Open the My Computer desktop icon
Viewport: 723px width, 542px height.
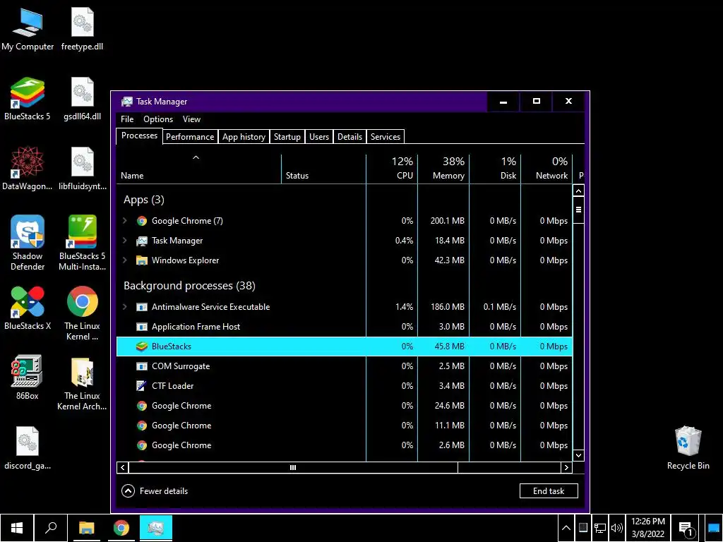(28, 30)
